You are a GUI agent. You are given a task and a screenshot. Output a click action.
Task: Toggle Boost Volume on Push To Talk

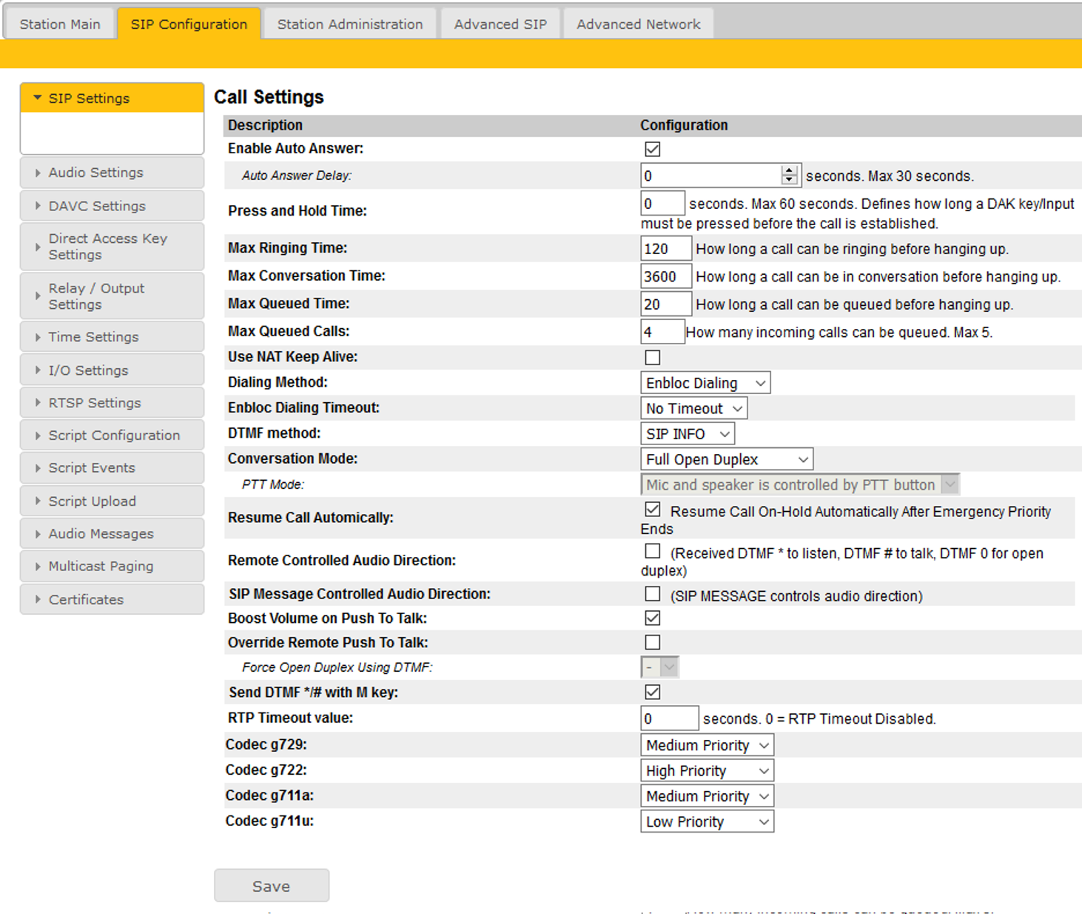(652, 618)
